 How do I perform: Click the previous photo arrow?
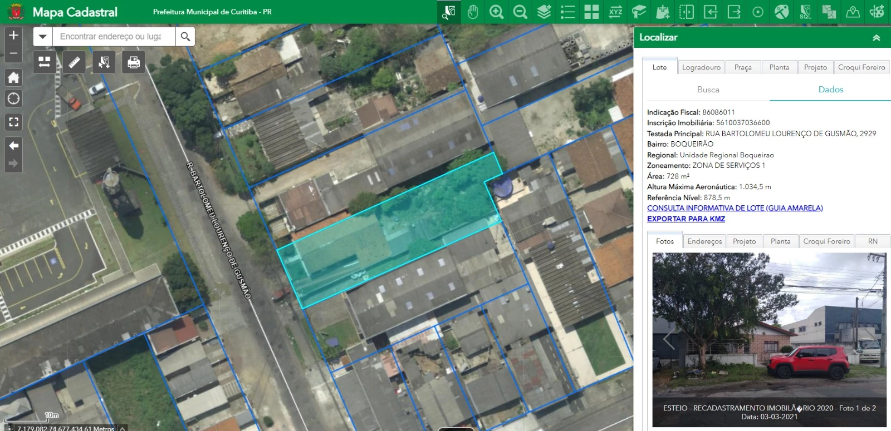pos(669,339)
